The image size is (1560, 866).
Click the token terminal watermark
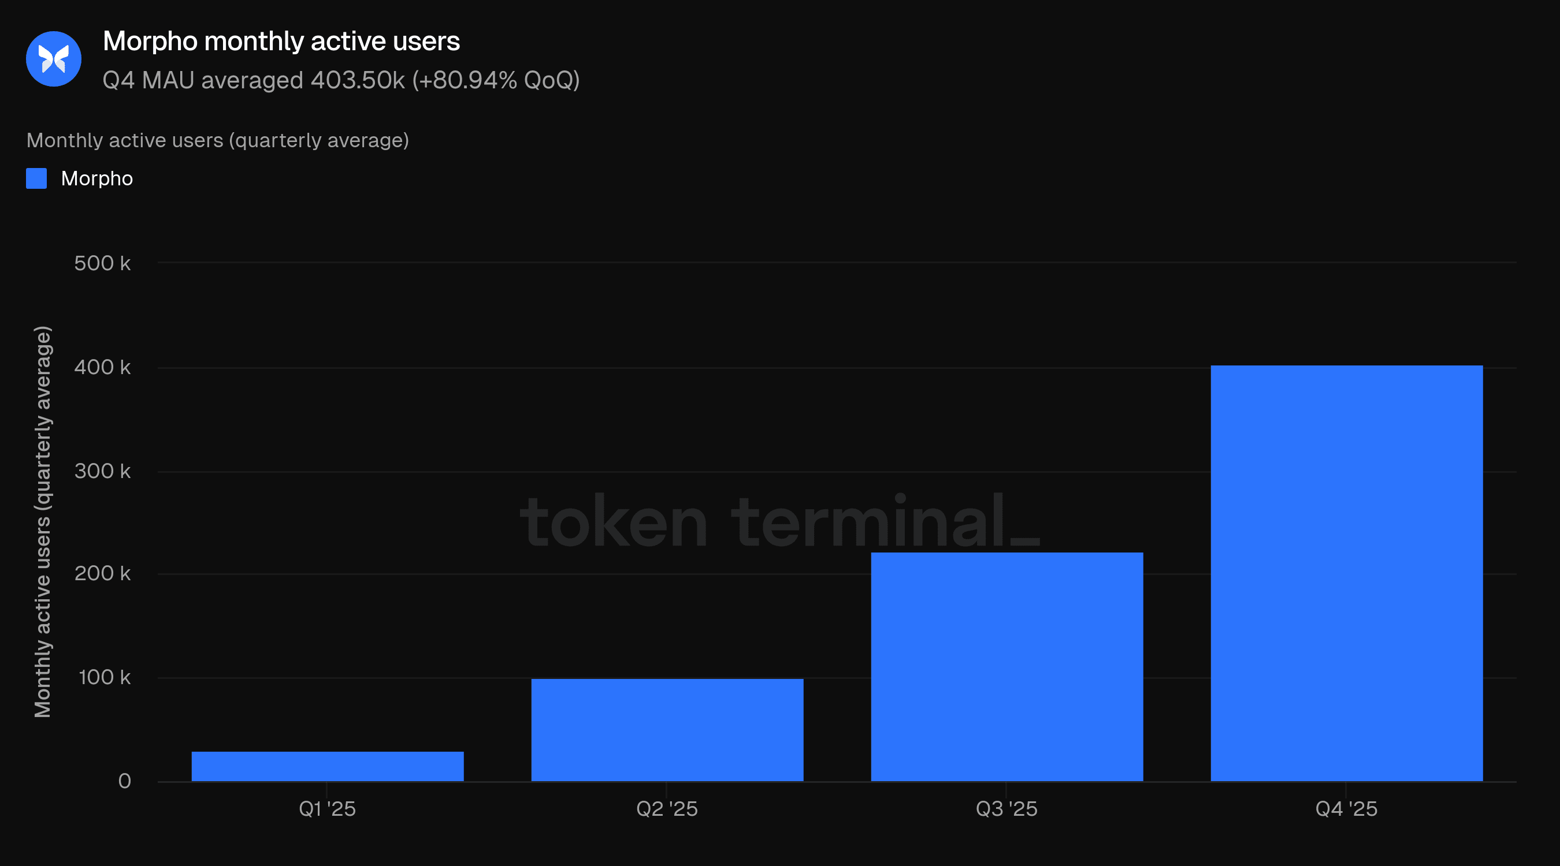pos(779,522)
